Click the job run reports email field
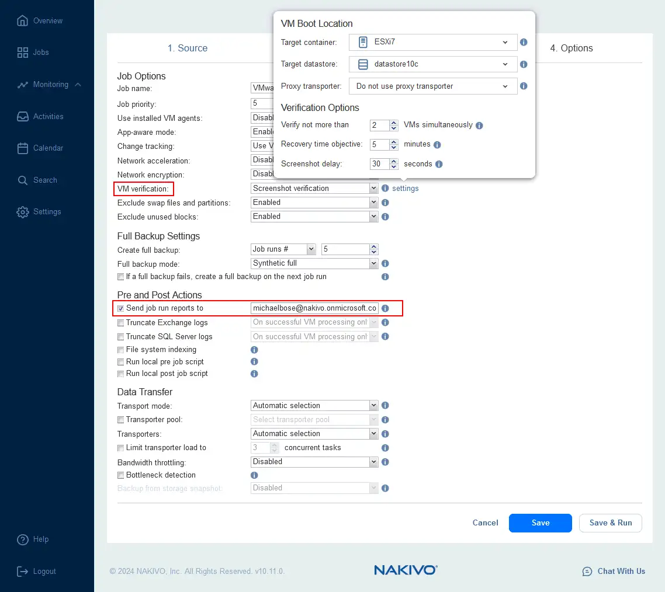The height and width of the screenshot is (592, 665). [x=314, y=308]
